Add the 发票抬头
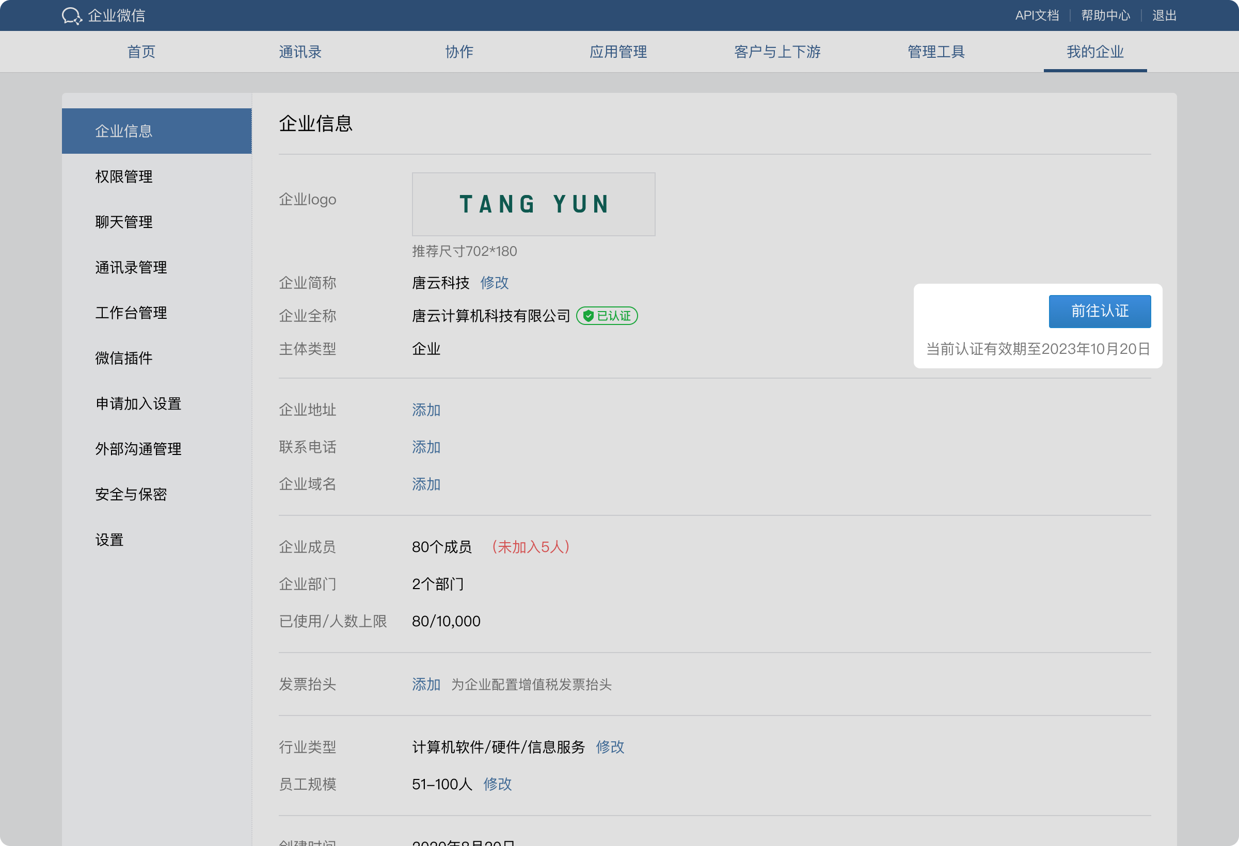Image resolution: width=1239 pixels, height=846 pixels. click(426, 685)
